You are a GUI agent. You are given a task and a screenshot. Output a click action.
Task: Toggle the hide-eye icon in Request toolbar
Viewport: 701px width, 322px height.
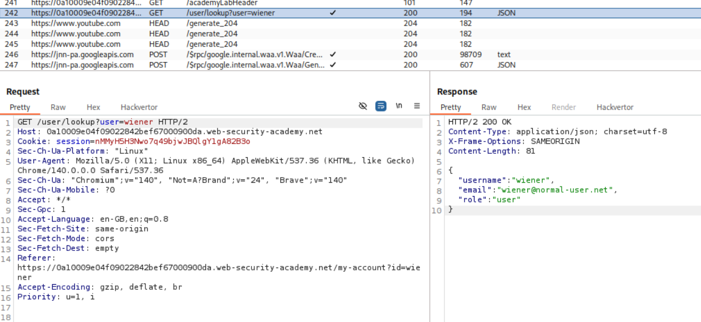(x=363, y=106)
